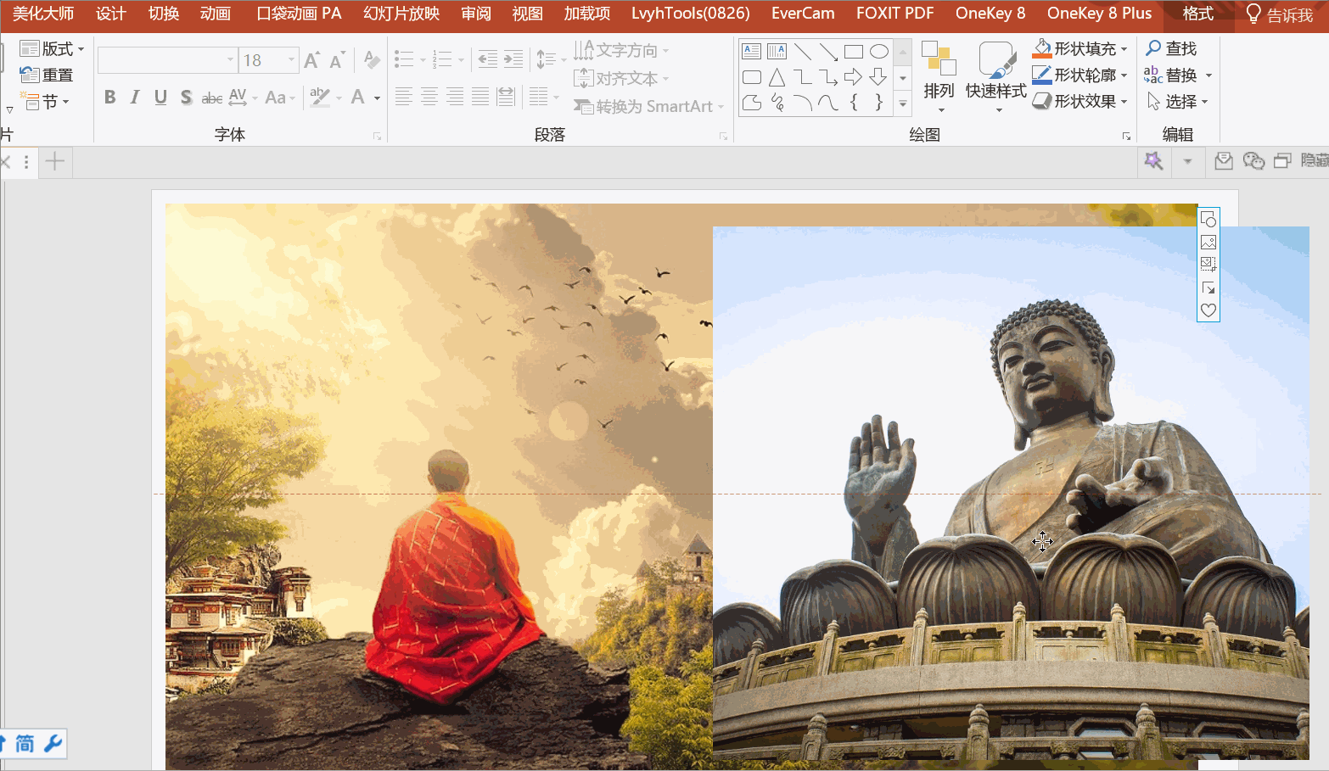Click the clear formatting eraser icon

(371, 59)
